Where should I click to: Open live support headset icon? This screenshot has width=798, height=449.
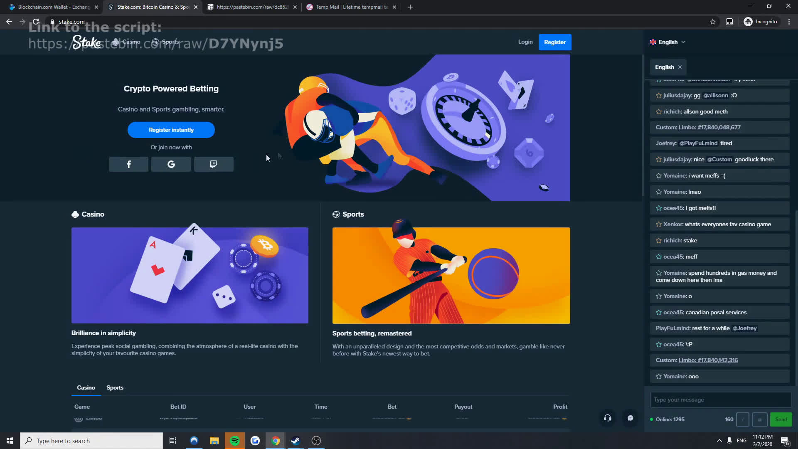pyautogui.click(x=607, y=418)
